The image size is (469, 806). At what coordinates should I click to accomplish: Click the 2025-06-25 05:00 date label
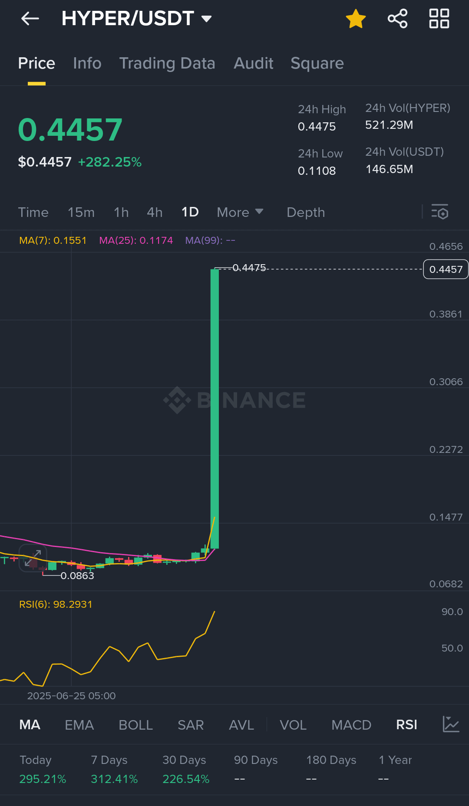click(71, 696)
